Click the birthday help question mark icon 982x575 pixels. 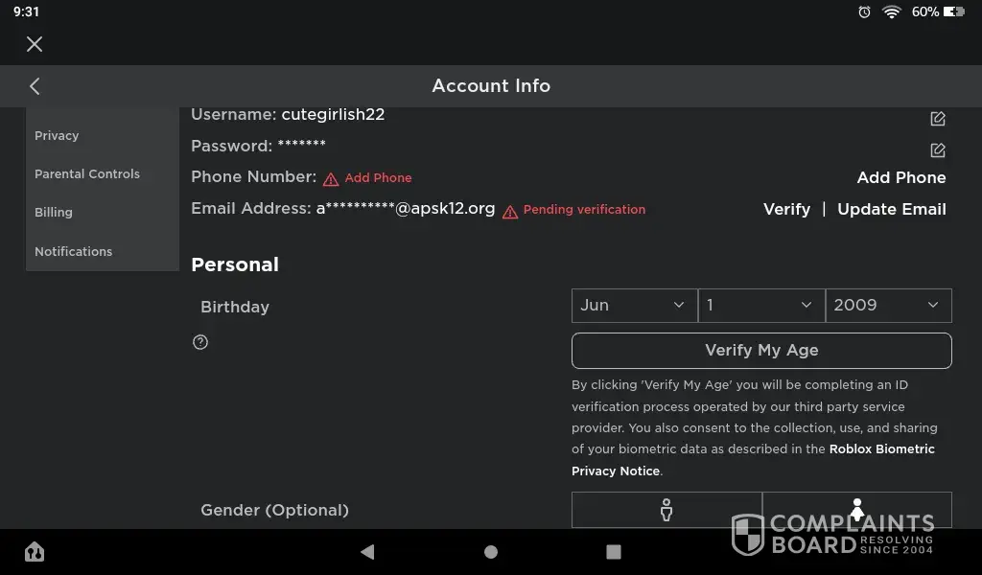click(200, 342)
